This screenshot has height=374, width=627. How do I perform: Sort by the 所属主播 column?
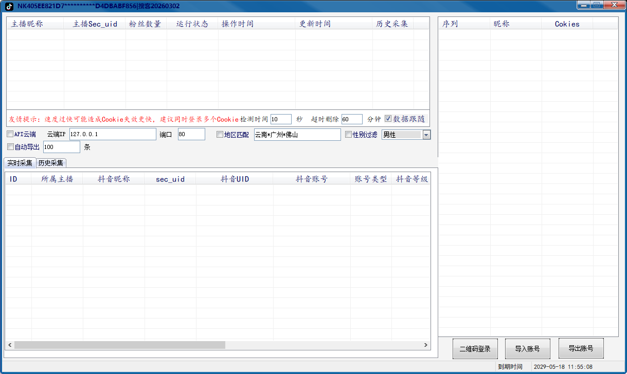pos(57,179)
